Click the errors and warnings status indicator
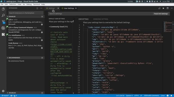This screenshot has height=97, width=174. tap(14, 96)
